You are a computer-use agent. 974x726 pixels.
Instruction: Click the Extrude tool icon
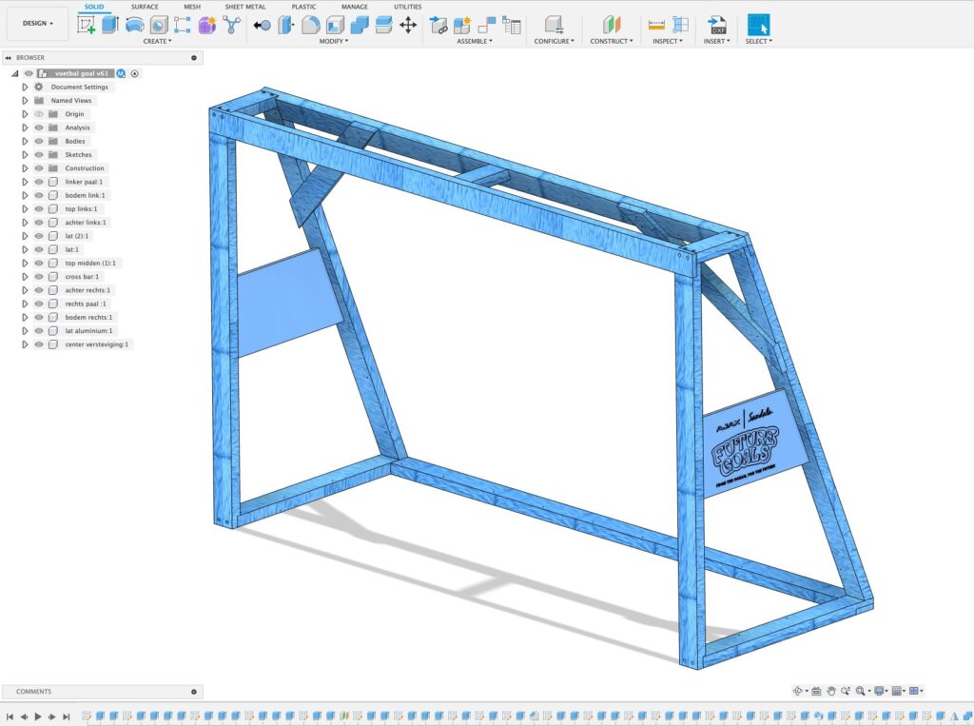pyautogui.click(x=110, y=25)
